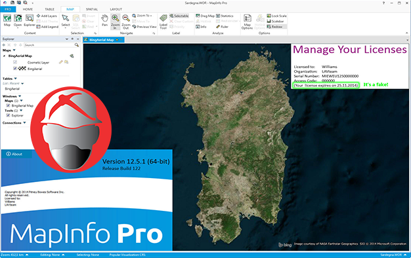This screenshot has height=258, width=411.
Task: Collapse the Tables section arrow
Action: click(16, 79)
